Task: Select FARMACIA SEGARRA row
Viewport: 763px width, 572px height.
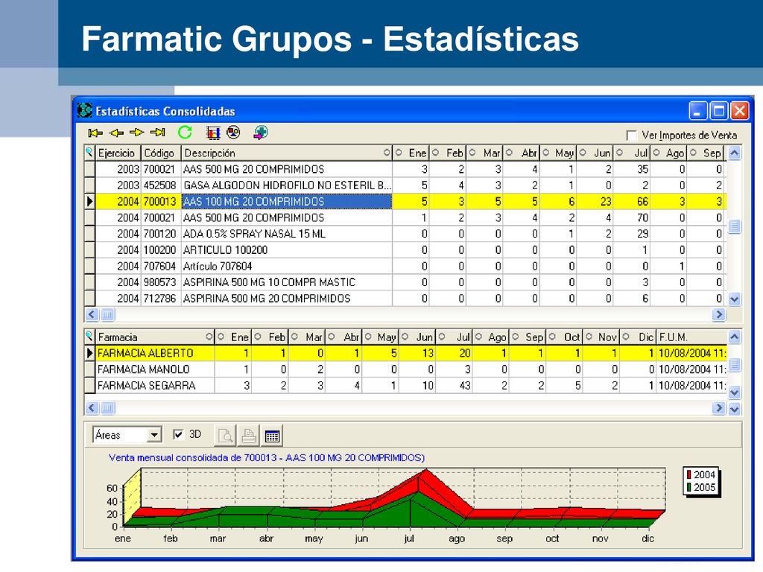Action: coord(406,385)
